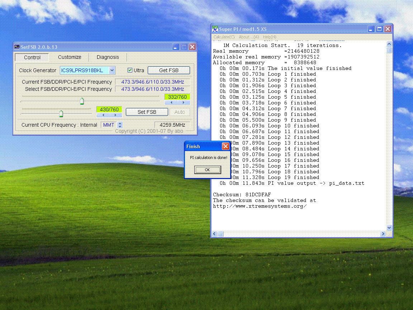
Task: Click the 430/760 value box
Action: (x=109, y=109)
